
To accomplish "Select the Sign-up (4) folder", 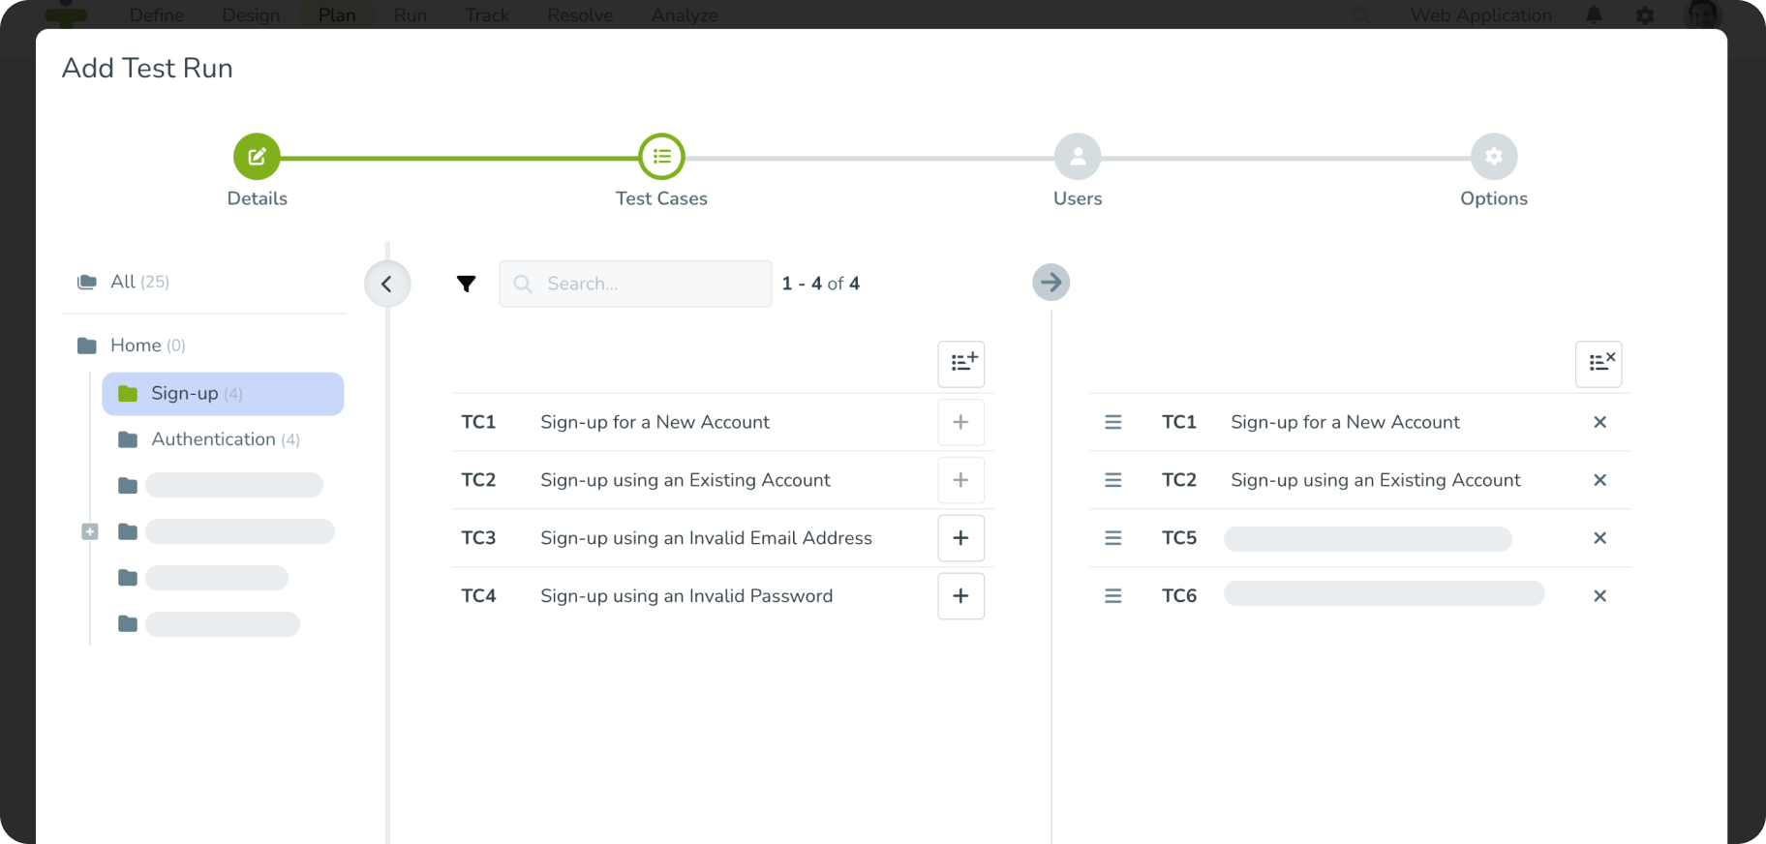I will [x=223, y=394].
